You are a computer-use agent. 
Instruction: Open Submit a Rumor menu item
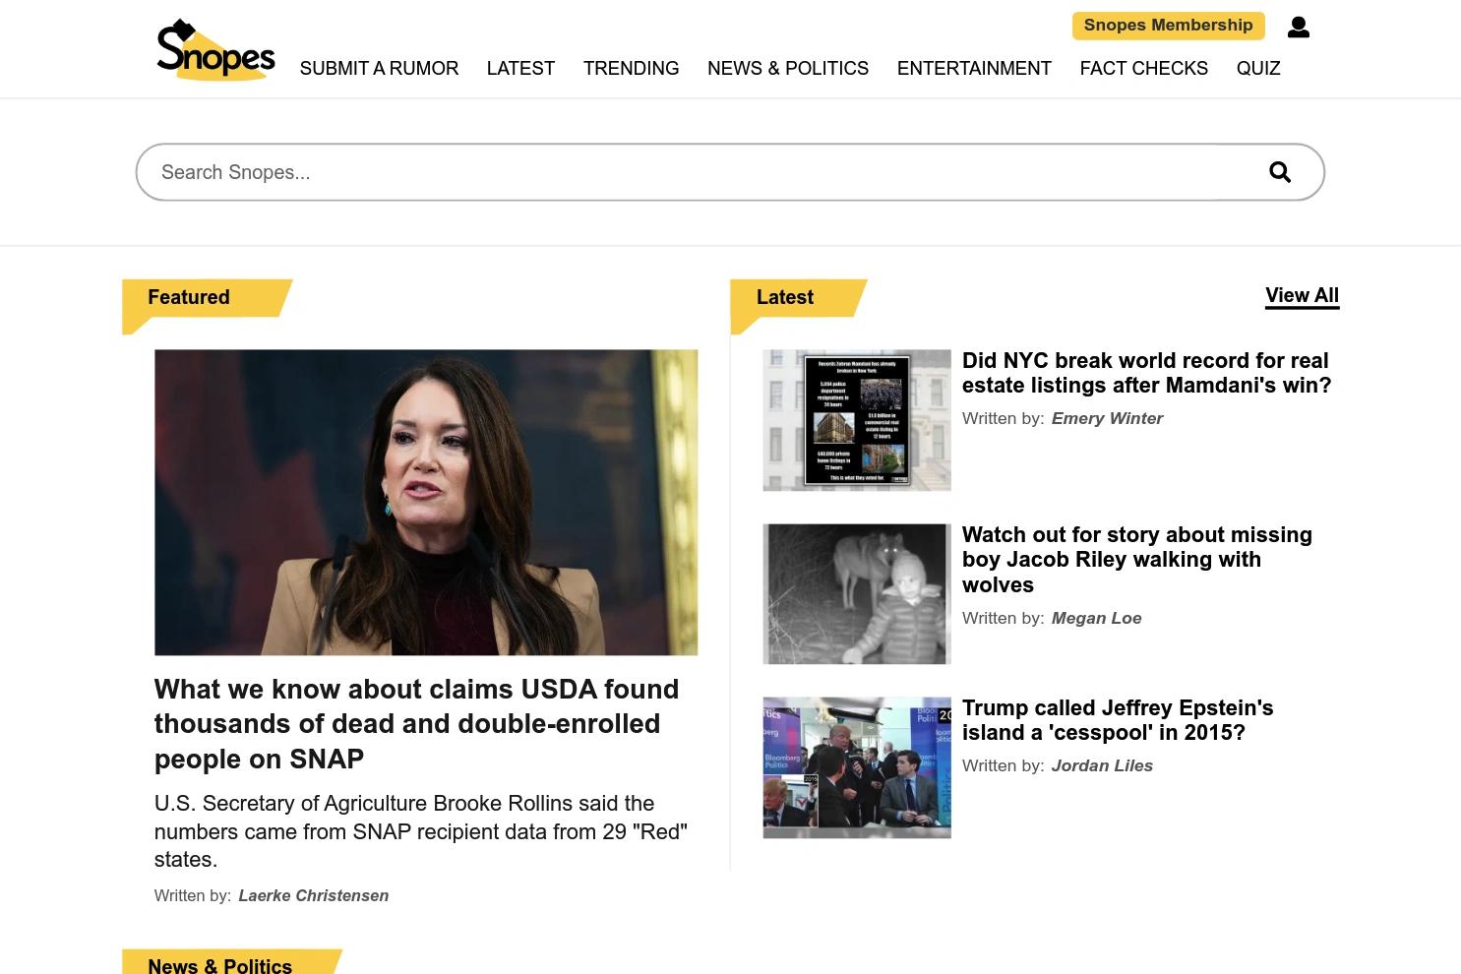[x=379, y=68]
